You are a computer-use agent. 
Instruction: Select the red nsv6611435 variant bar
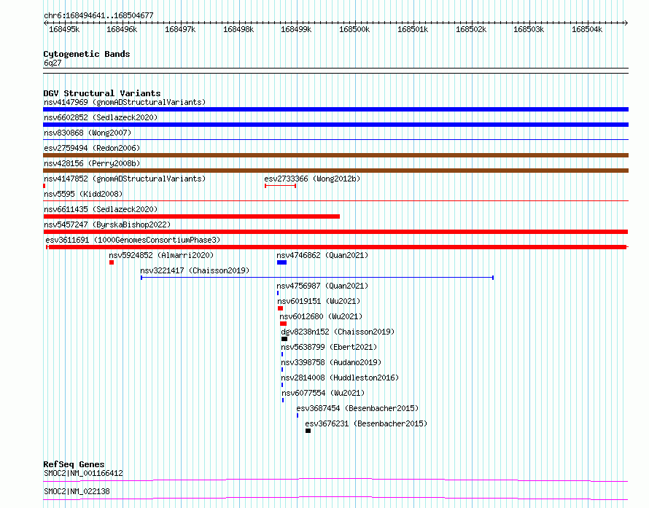click(191, 216)
